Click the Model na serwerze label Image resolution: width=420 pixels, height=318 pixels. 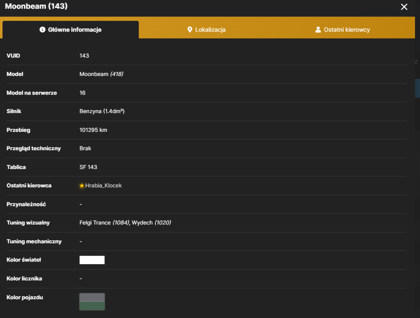(32, 93)
